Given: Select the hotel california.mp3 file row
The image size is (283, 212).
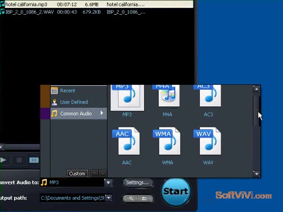Looking at the screenshot, I should coord(96,4).
